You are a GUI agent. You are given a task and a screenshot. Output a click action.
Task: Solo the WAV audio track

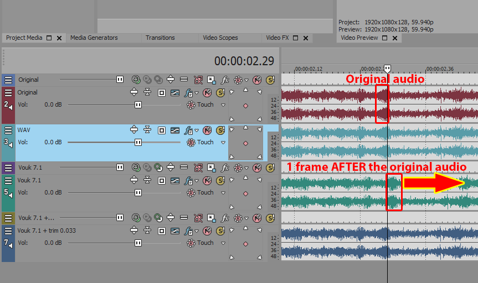(220, 130)
